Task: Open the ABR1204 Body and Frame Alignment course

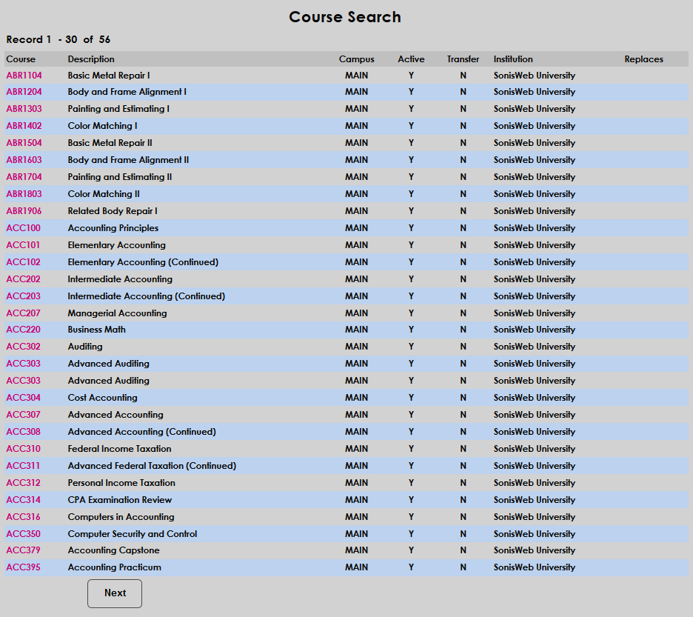Action: tap(23, 92)
